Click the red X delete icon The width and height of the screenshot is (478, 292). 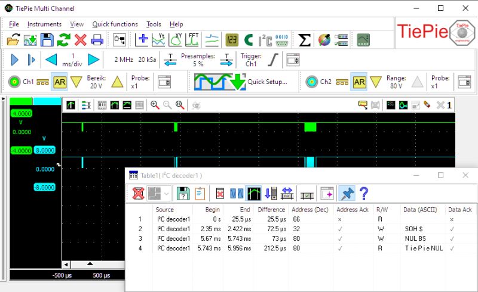click(81, 40)
